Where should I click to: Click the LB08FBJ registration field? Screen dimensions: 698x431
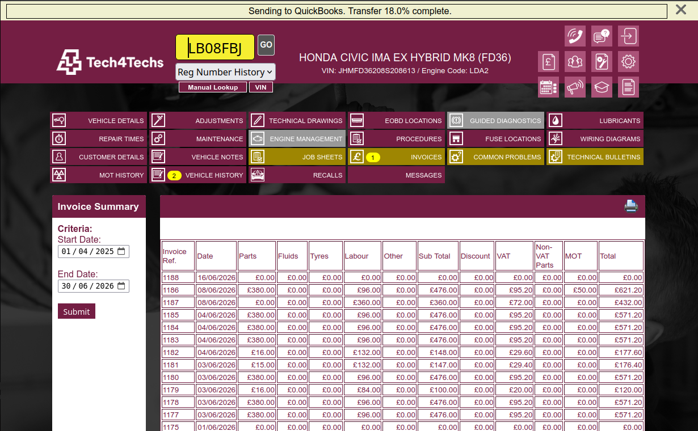215,47
